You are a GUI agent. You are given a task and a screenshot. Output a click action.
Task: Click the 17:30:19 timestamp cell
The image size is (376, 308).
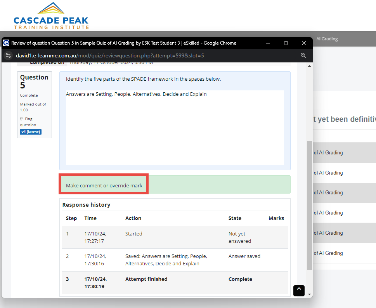click(96, 283)
